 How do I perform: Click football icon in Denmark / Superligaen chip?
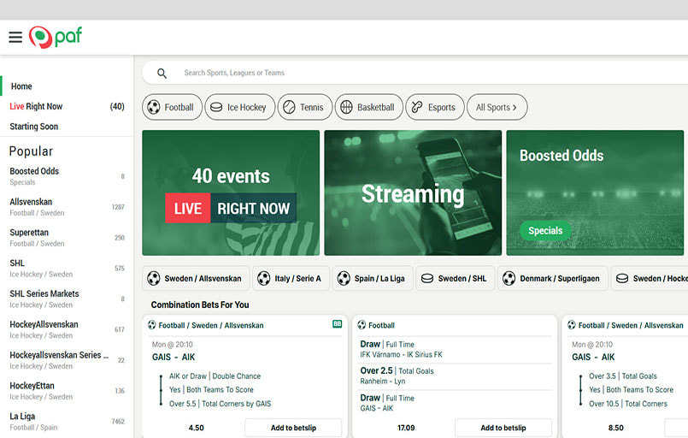[509, 278]
